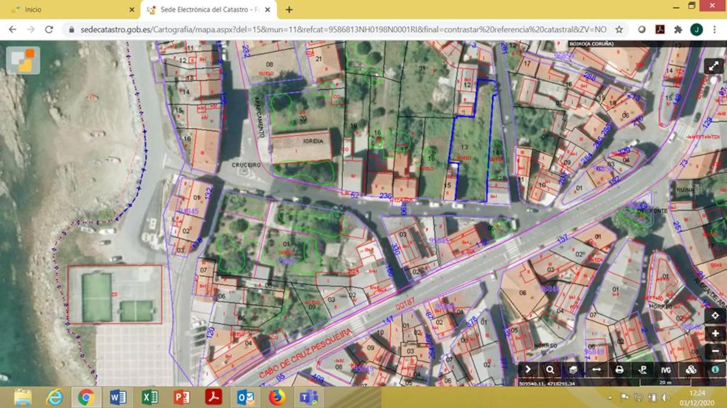The height and width of the screenshot is (408, 727).
Task: Zoom in with the plus button
Action: [x=715, y=334]
